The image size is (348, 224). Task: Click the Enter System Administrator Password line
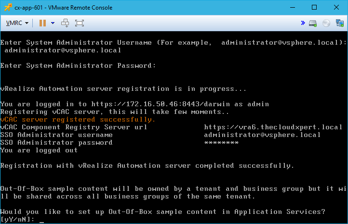point(78,65)
